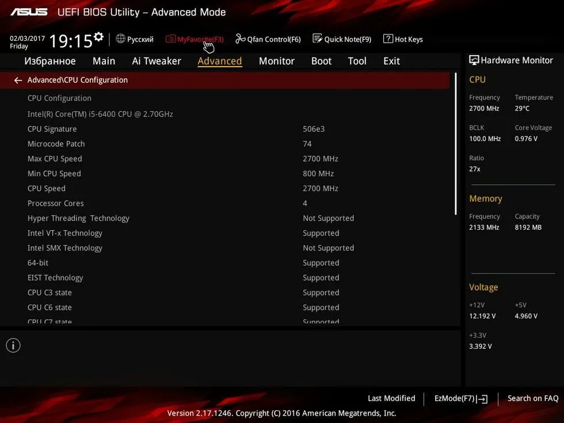Click the Memory section heading
564x423 pixels.
(486, 199)
